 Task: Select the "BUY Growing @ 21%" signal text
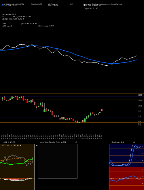pos(46,26)
